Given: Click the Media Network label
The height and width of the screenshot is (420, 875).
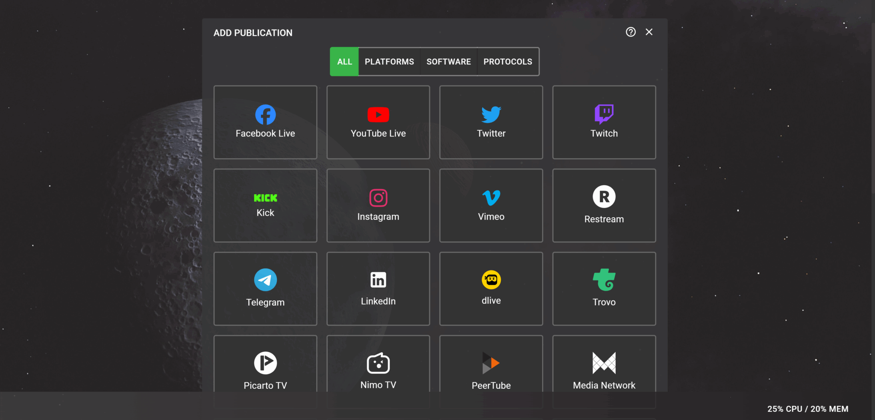Looking at the screenshot, I should point(604,385).
